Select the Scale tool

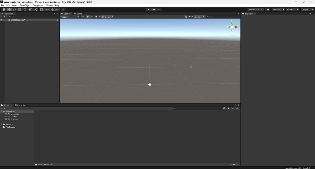tap(20, 9)
